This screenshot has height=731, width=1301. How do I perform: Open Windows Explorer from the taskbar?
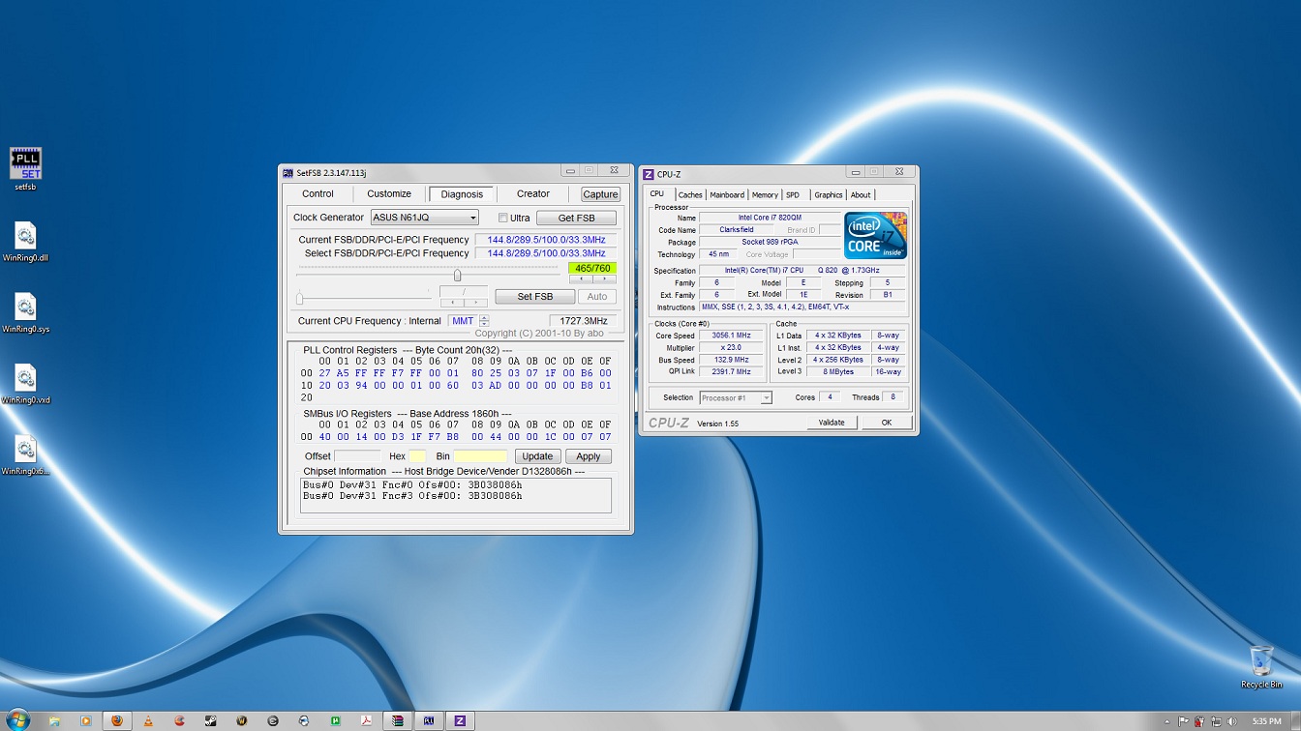tap(55, 720)
